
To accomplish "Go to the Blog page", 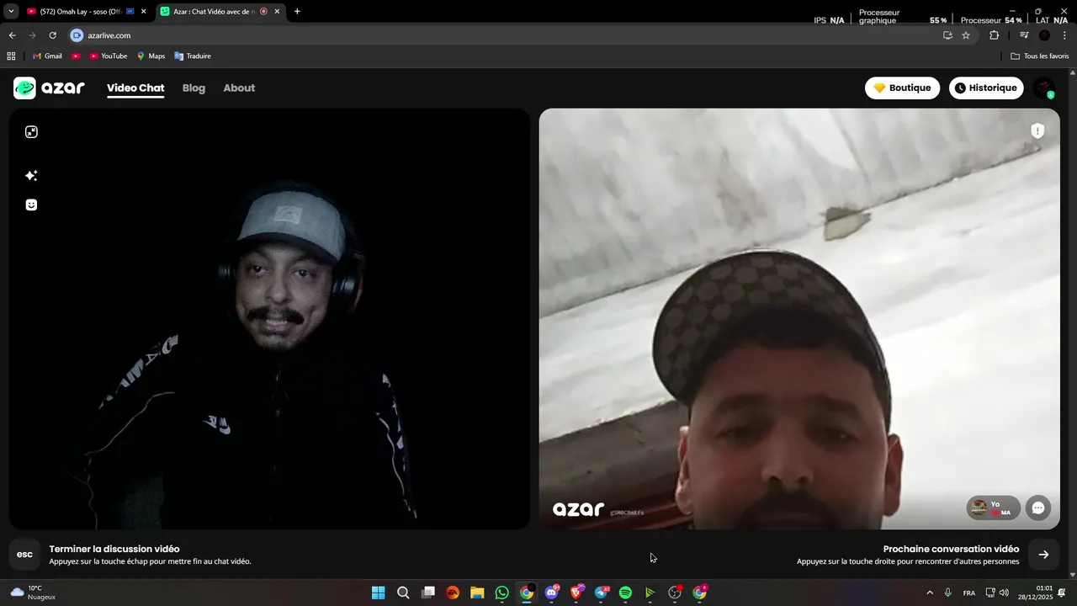I will 194,88.
